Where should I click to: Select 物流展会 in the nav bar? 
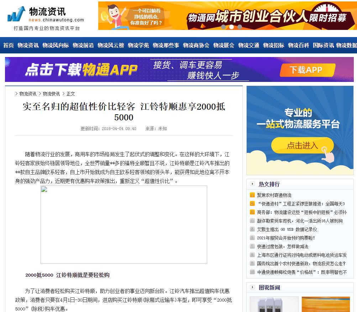point(224,45)
